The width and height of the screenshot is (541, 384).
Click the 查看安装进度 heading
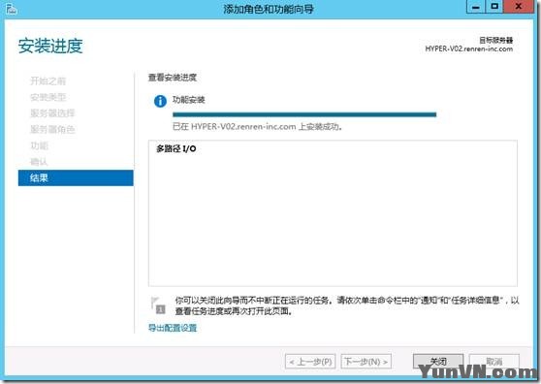coord(173,78)
